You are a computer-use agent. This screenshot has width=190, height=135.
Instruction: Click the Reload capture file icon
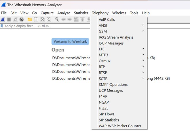[49, 19]
